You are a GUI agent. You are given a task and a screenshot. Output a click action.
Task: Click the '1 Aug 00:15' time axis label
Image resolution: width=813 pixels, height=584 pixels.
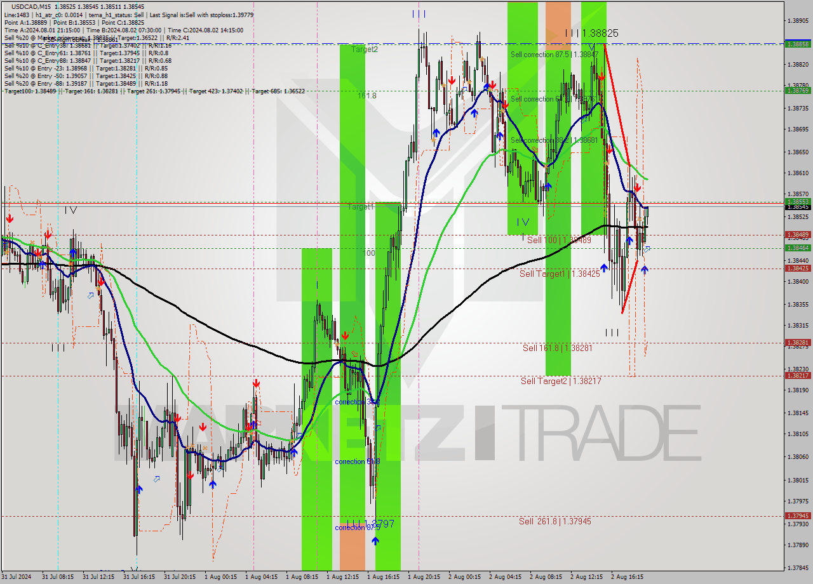click(220, 577)
